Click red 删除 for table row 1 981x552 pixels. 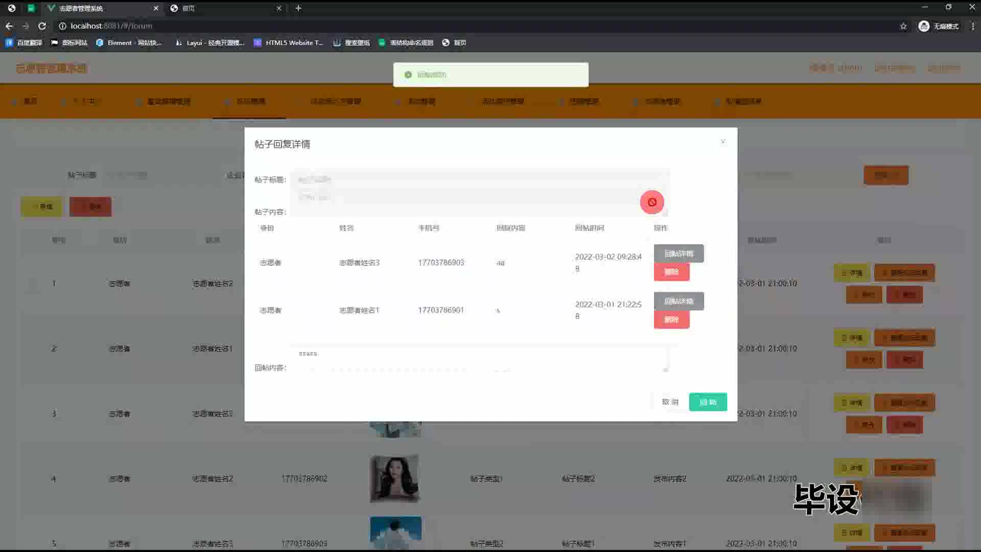coord(904,294)
